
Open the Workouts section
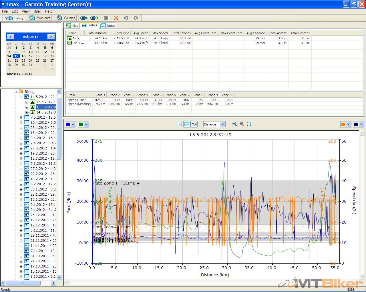(40, 18)
